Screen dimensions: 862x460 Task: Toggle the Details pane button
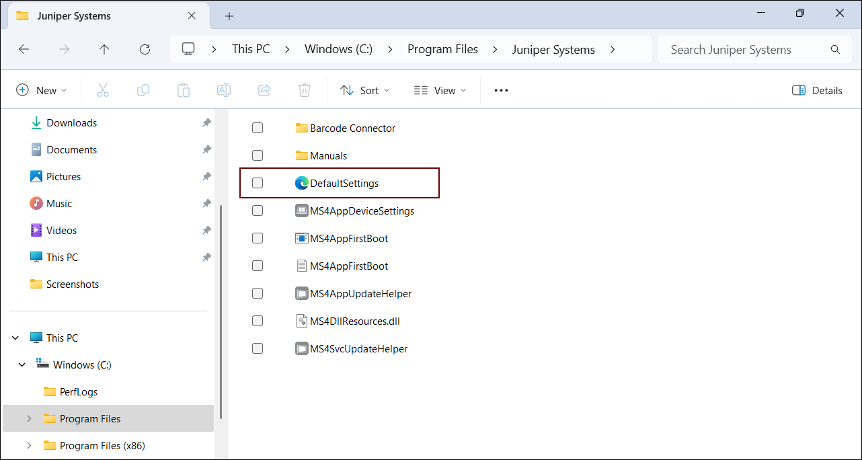[x=817, y=90]
